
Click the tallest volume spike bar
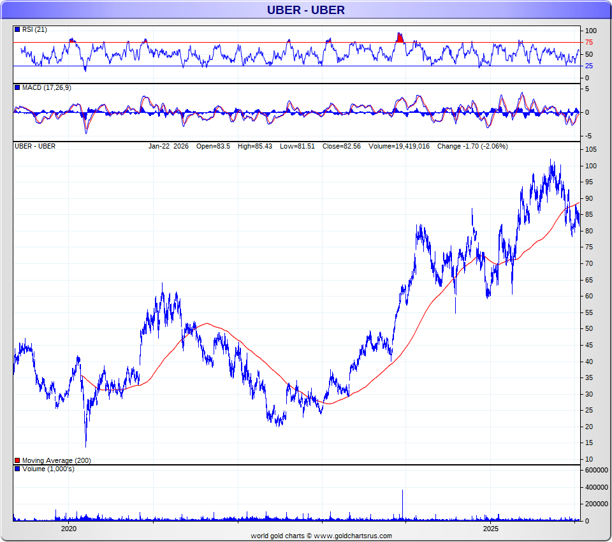tap(402, 504)
